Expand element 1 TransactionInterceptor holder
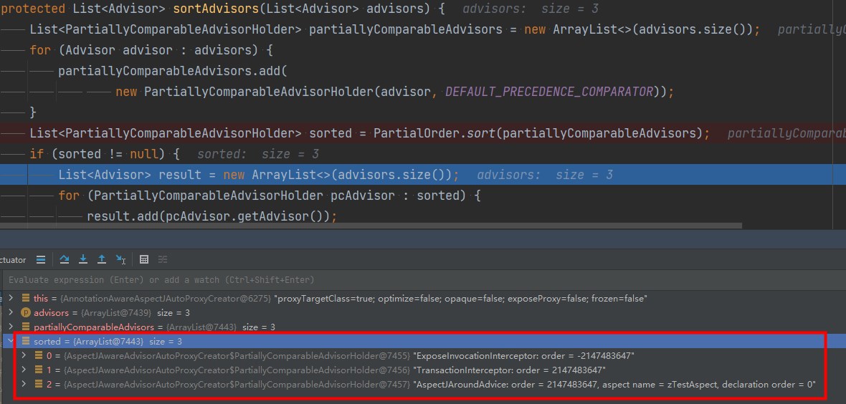Viewport: 846px width, 404px height. pyautogui.click(x=24, y=370)
